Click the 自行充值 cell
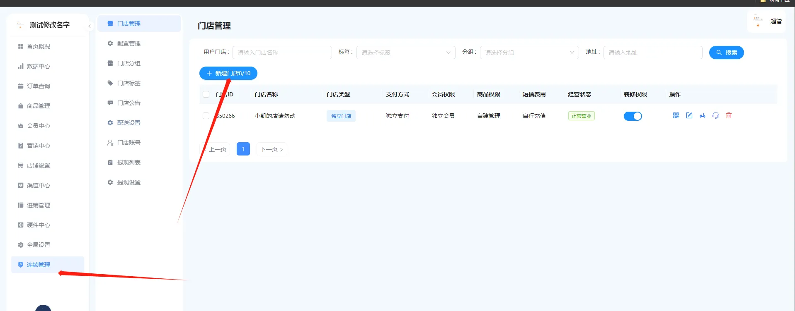Image resolution: width=795 pixels, height=311 pixels. pos(534,116)
